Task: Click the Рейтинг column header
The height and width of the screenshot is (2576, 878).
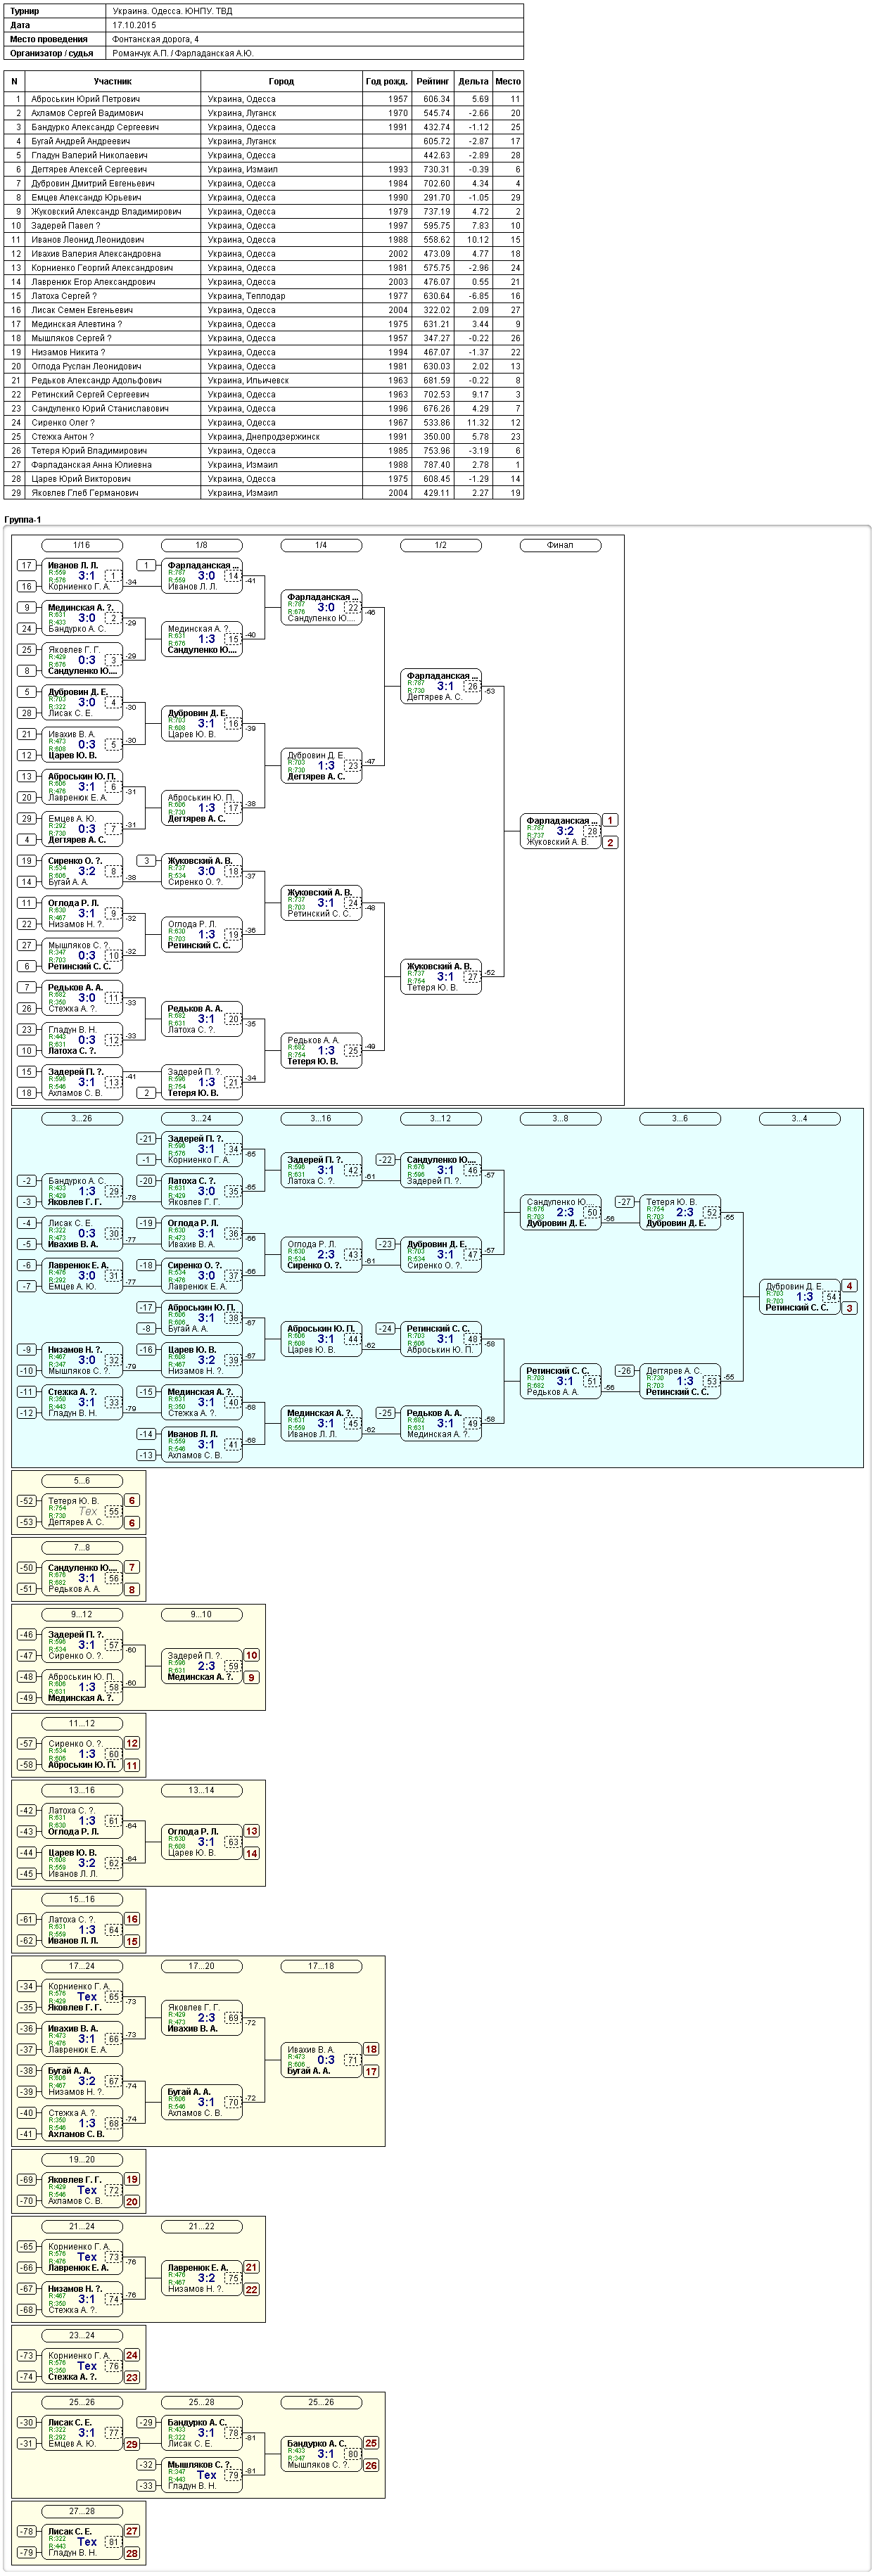Action: [x=433, y=81]
